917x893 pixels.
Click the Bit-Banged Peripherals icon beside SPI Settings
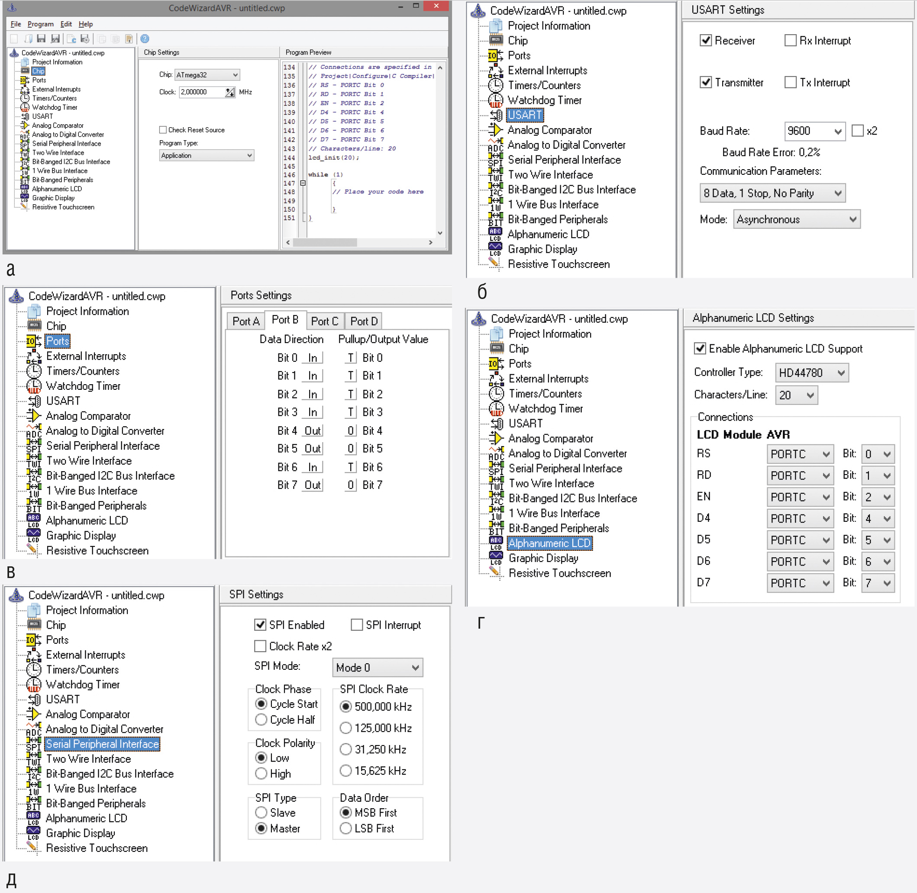tap(34, 803)
